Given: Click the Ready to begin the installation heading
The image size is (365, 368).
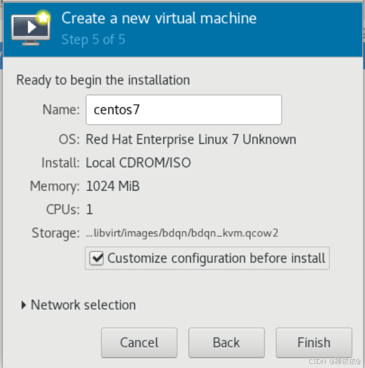Looking at the screenshot, I should (103, 80).
